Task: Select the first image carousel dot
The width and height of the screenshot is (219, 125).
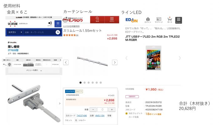Action: point(80,83)
